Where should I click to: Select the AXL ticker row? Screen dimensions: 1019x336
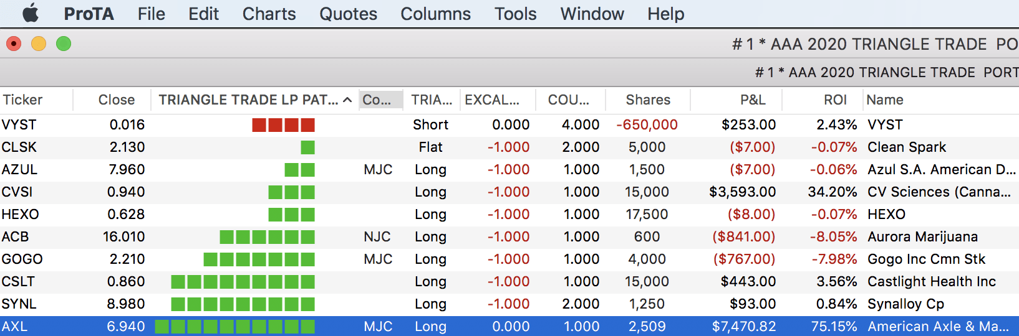click(x=509, y=326)
